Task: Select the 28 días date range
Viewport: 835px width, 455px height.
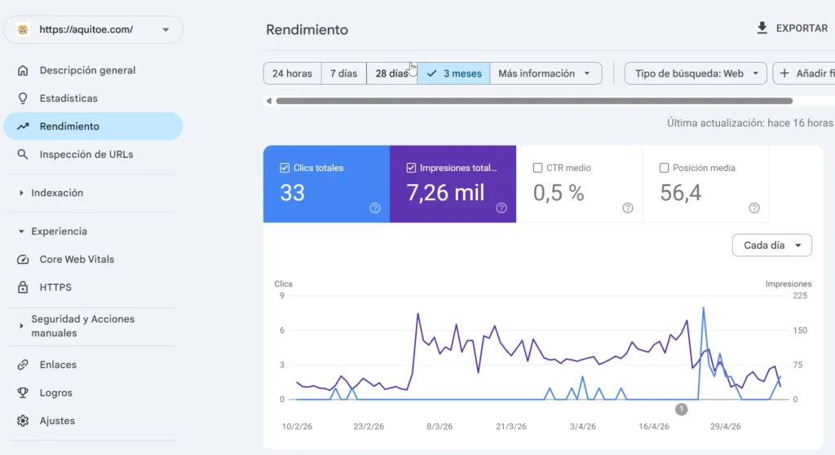Action: [x=392, y=73]
